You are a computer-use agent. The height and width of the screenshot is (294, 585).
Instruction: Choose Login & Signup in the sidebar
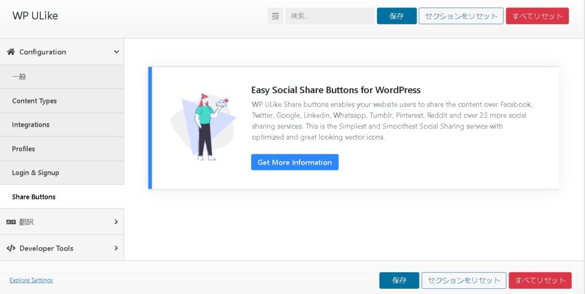tap(35, 173)
